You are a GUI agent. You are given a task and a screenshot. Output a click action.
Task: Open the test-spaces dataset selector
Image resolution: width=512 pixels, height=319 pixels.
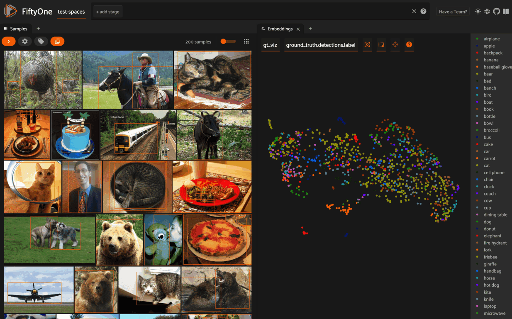[x=71, y=12]
